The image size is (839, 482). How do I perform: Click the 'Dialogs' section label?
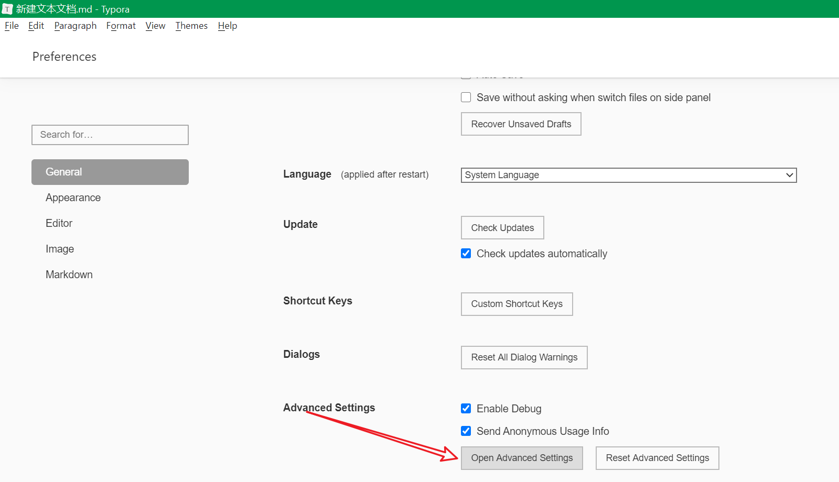[302, 354]
